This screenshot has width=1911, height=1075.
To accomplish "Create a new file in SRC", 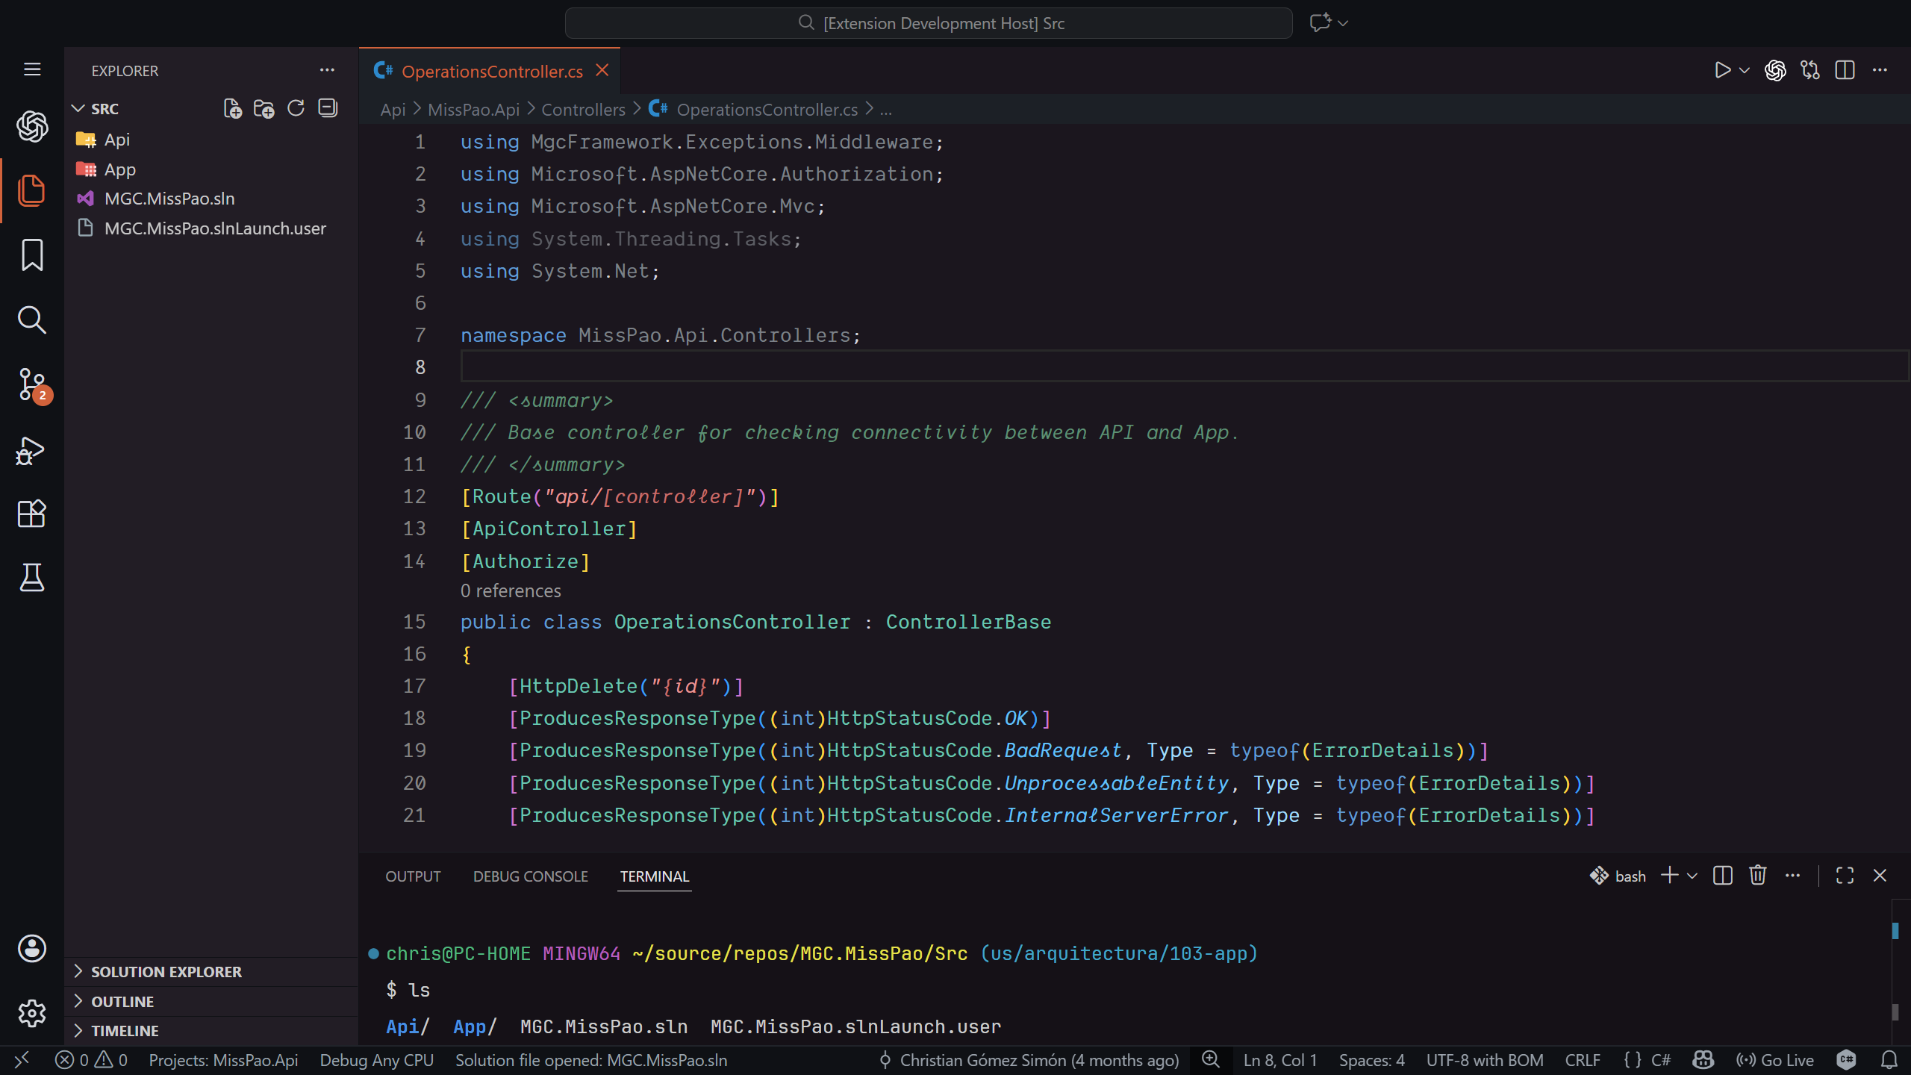I will (x=231, y=108).
